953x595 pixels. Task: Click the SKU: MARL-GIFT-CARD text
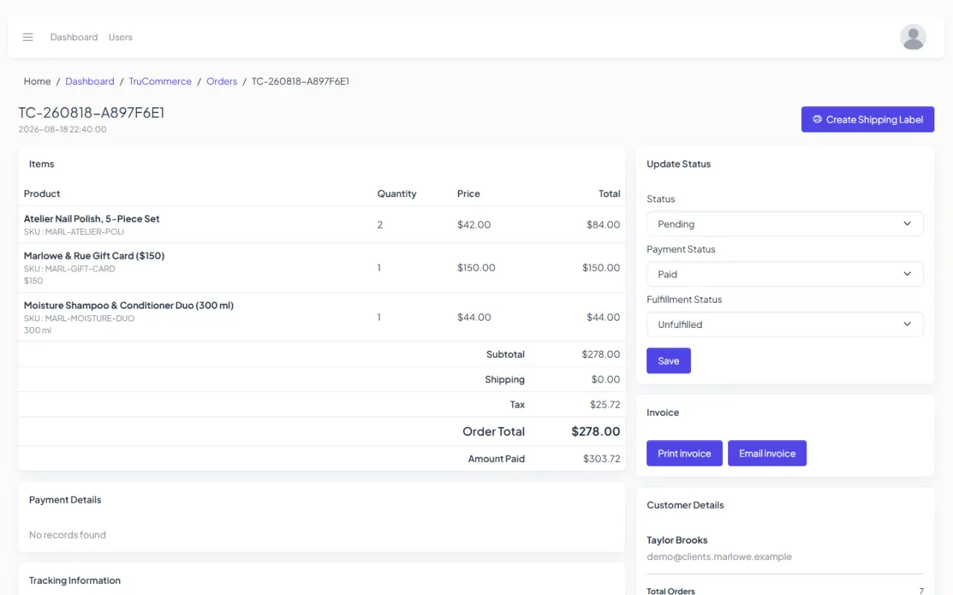[x=69, y=268]
